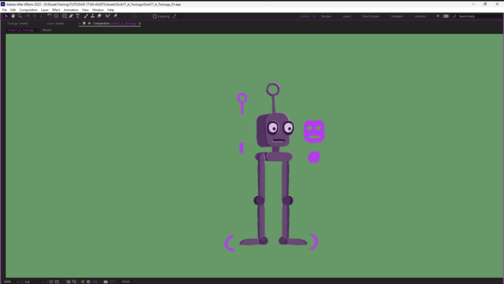Switch to the Mouth composition tab

click(x=47, y=30)
